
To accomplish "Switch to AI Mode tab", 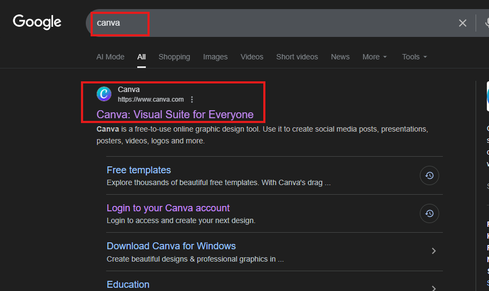I will (x=110, y=57).
